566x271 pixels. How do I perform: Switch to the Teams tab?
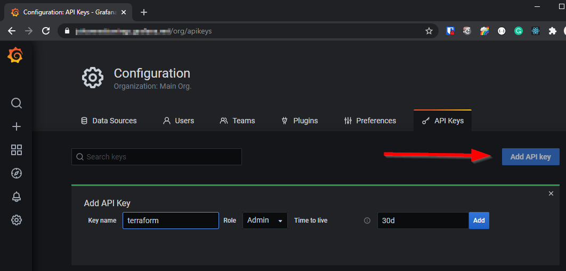(x=237, y=121)
